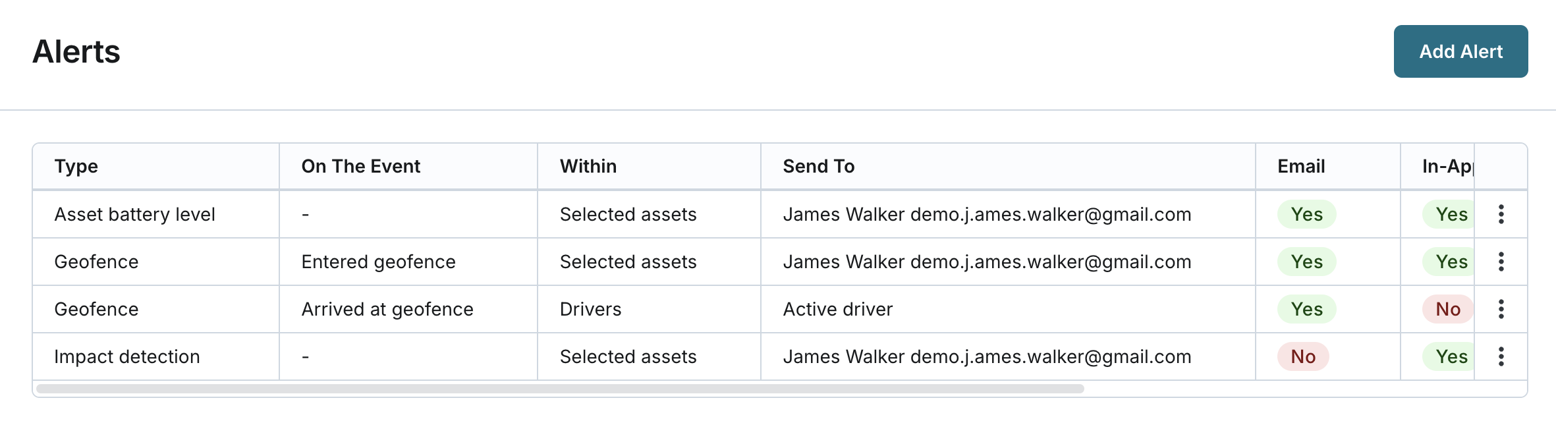Viewport: 1556px width, 423px height.
Task: Open options menu for Asset battery level row
Action: 1501,214
